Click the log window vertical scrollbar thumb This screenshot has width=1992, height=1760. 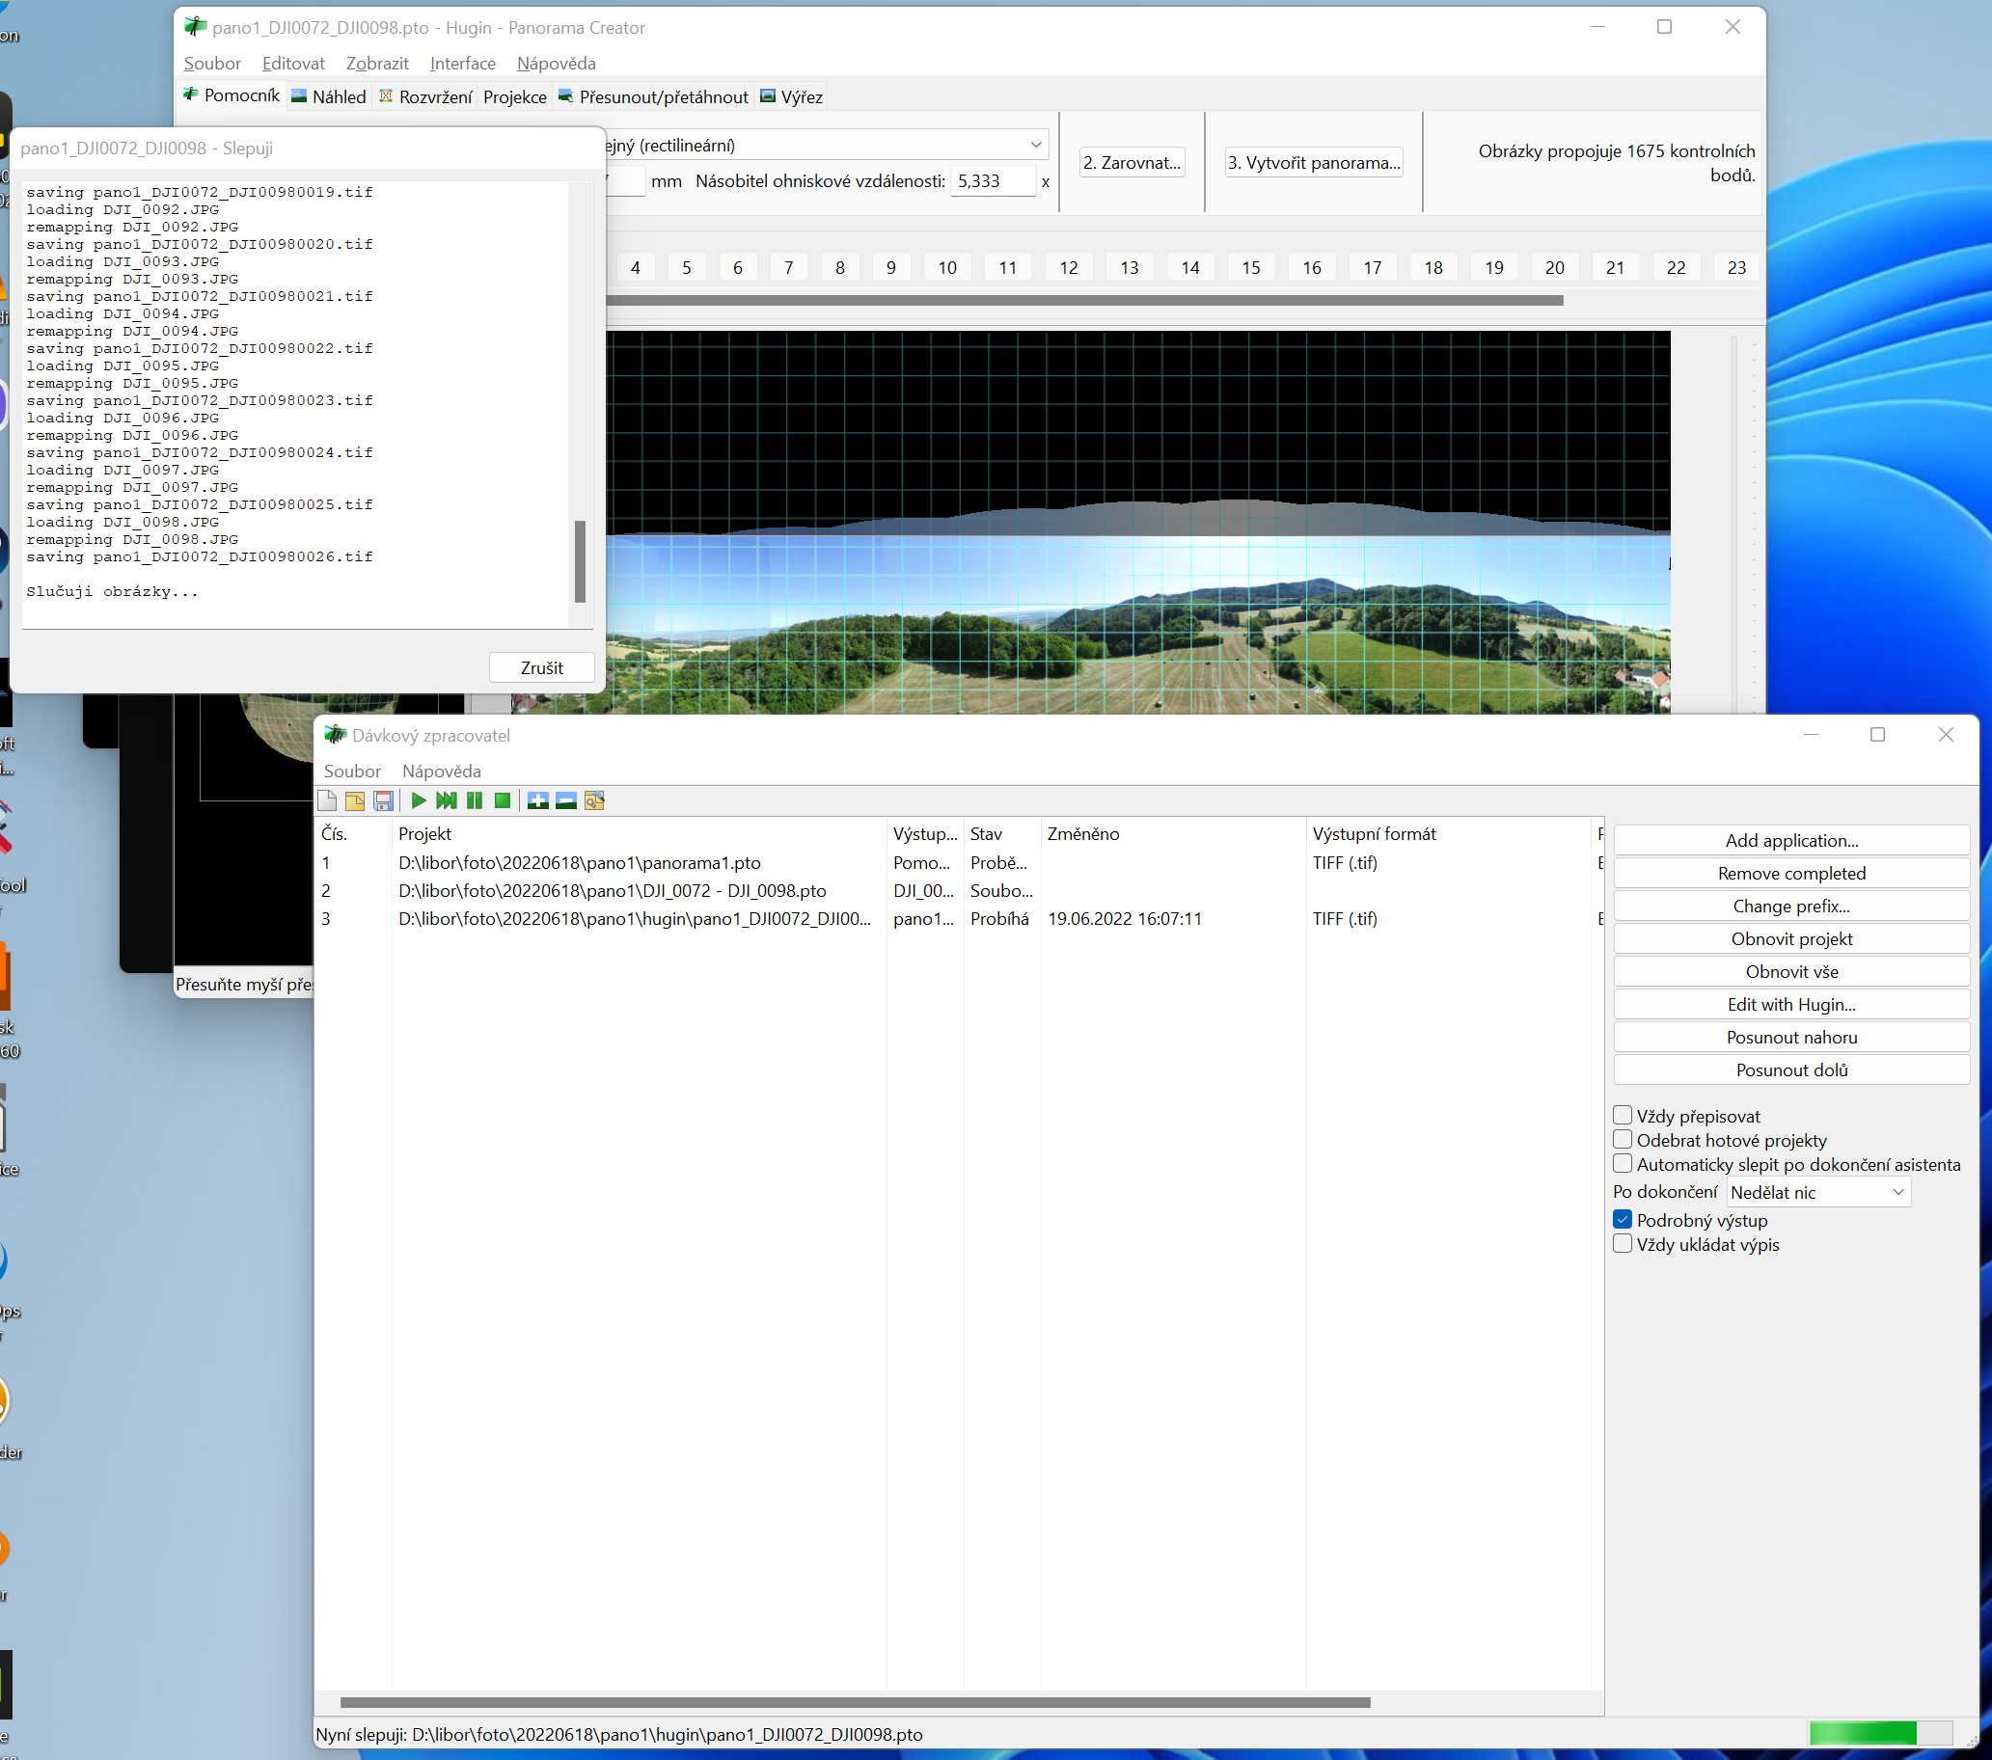[580, 560]
